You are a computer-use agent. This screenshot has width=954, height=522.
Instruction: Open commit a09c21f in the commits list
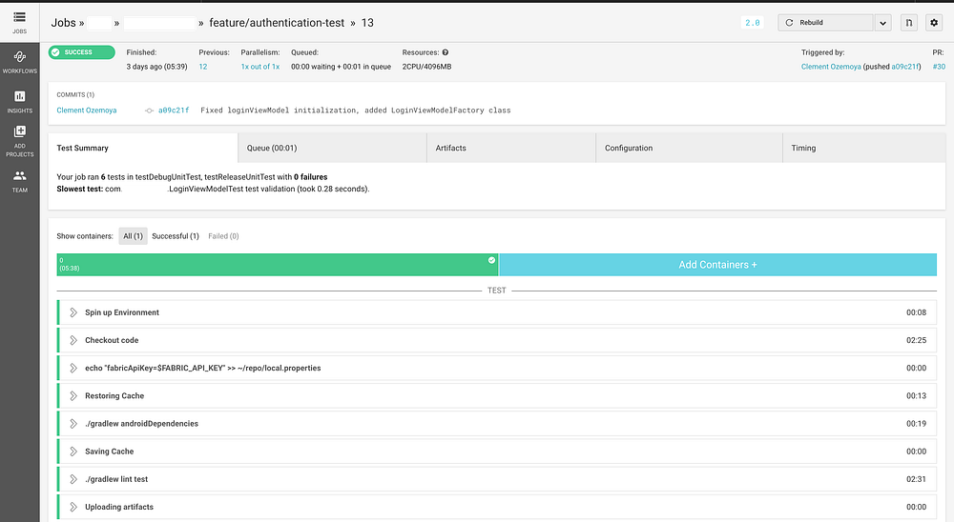pos(174,110)
